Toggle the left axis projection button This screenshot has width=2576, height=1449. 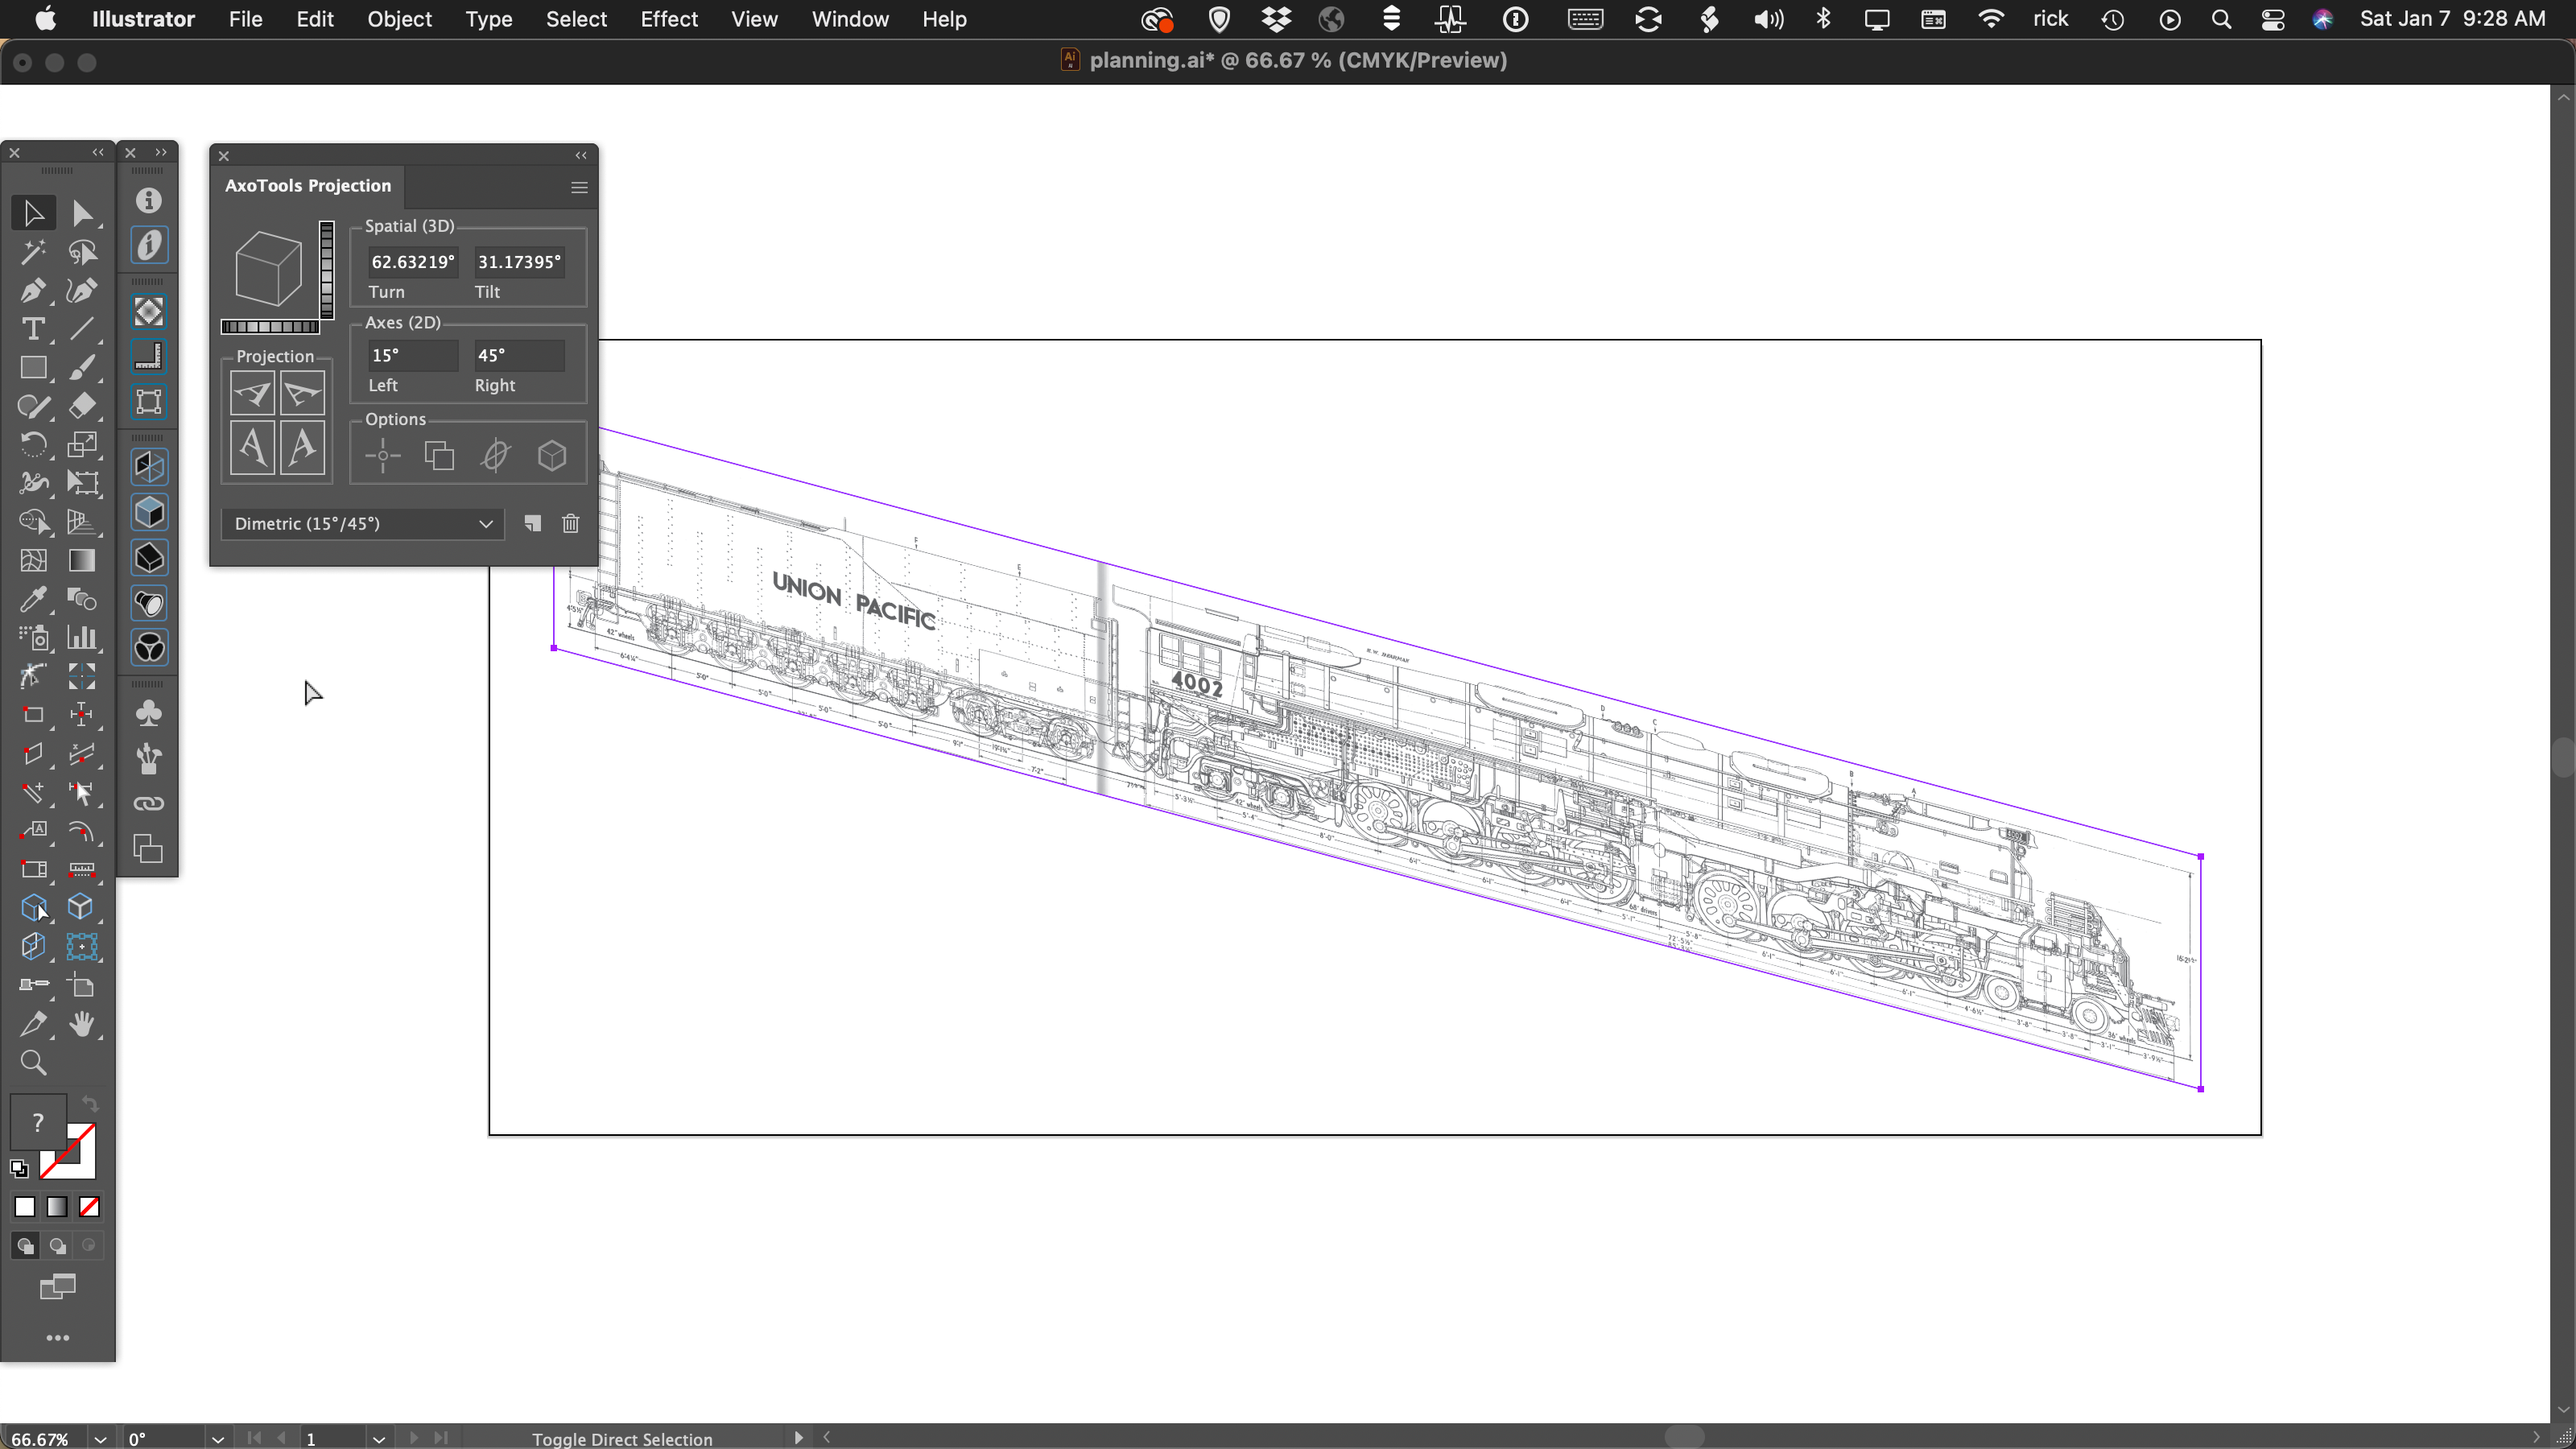[253, 393]
